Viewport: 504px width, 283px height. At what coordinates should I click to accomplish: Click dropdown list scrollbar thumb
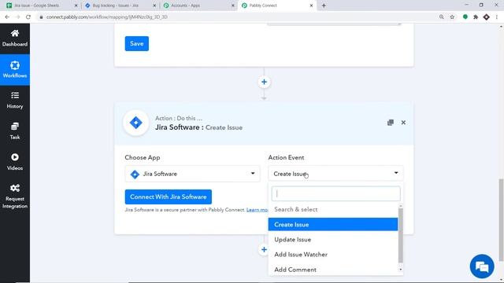pos(401,236)
